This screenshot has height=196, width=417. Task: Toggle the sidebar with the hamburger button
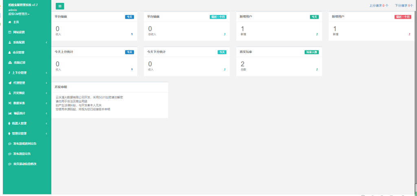[x=60, y=6]
